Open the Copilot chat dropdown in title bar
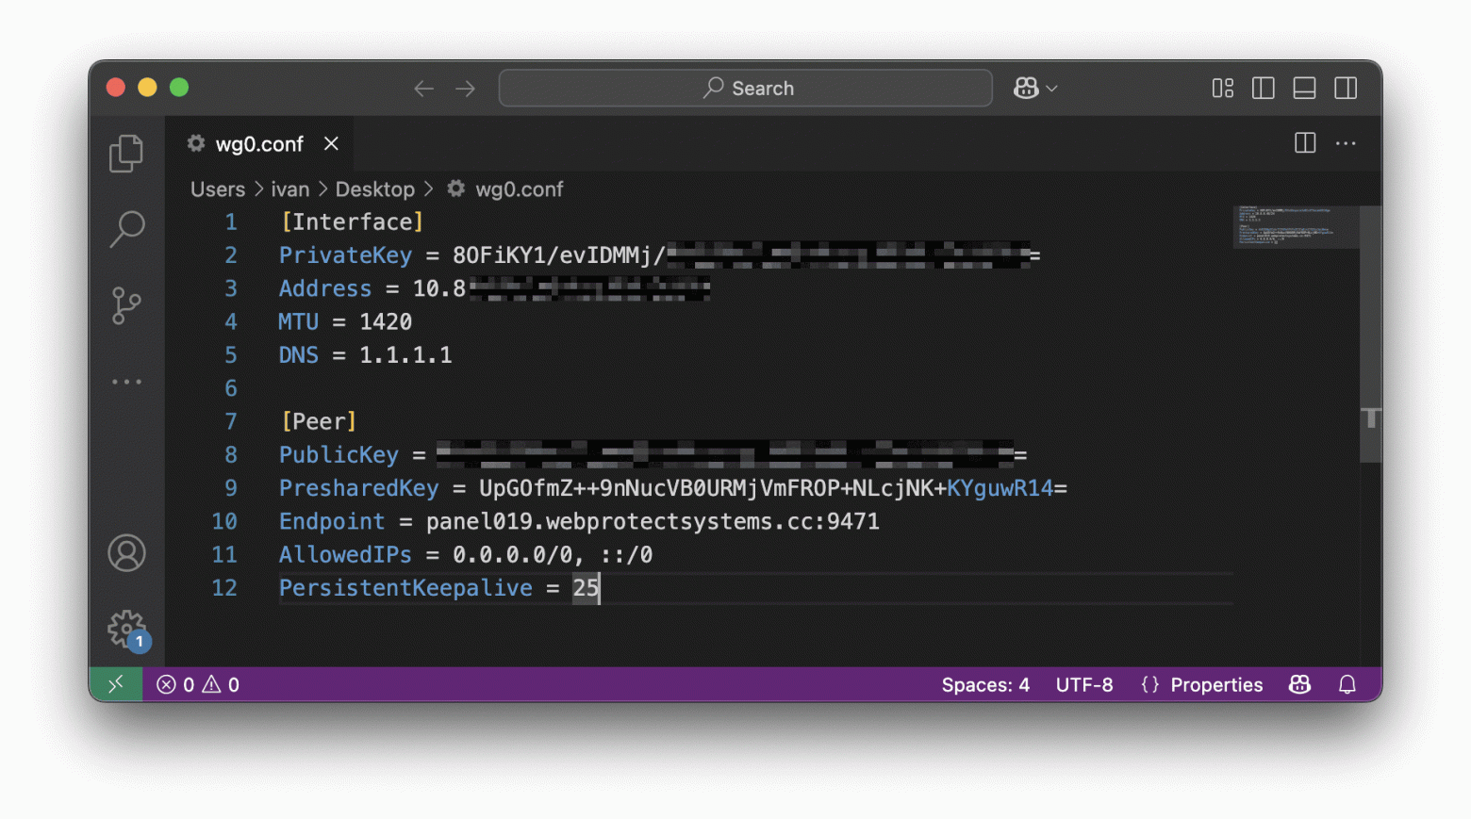This screenshot has width=1471, height=819. point(1035,89)
